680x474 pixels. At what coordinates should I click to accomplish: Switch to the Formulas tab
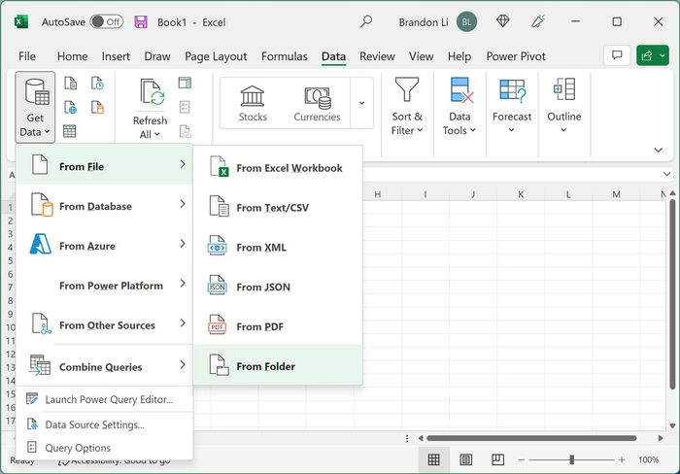(x=285, y=56)
